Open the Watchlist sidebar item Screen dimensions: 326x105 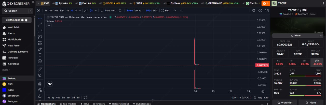tap(13, 27)
